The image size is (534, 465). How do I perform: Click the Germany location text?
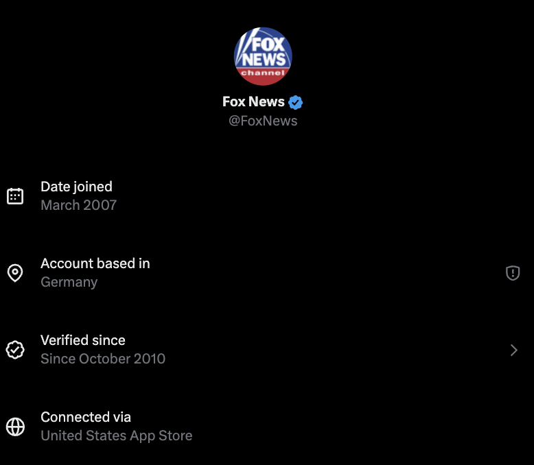69,282
